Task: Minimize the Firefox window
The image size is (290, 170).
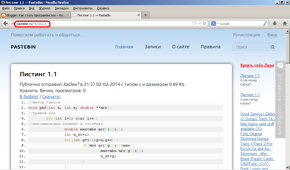Action: click(x=277, y=2)
